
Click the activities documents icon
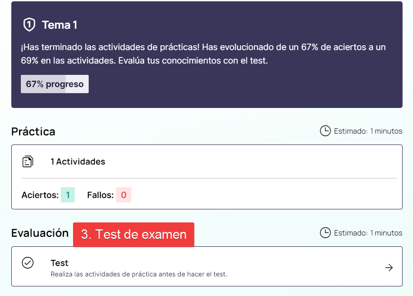click(28, 161)
